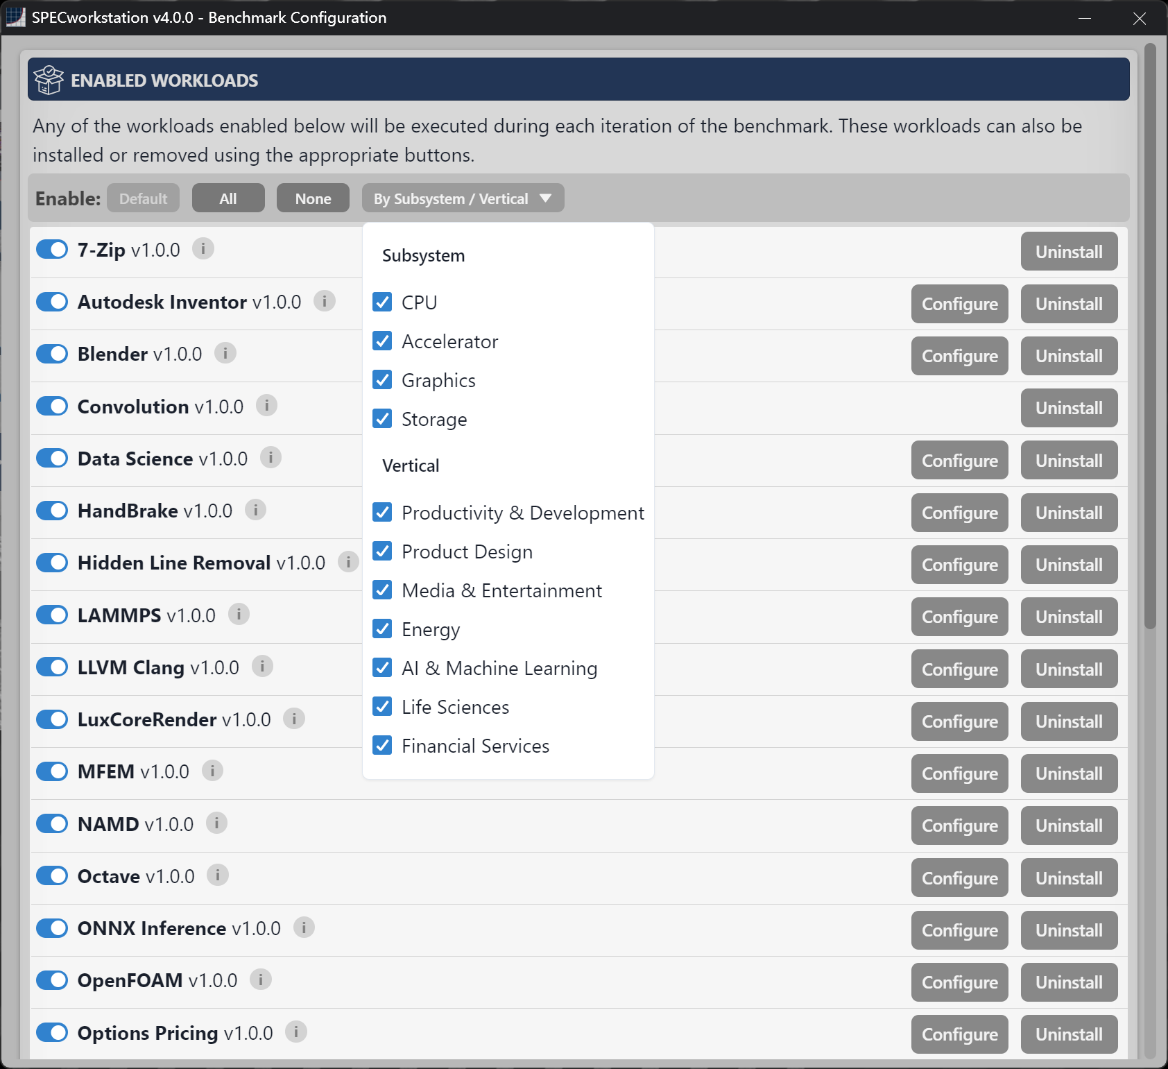Image resolution: width=1168 pixels, height=1069 pixels.
Task: Toggle the Product Design checkbox
Action: click(x=382, y=551)
